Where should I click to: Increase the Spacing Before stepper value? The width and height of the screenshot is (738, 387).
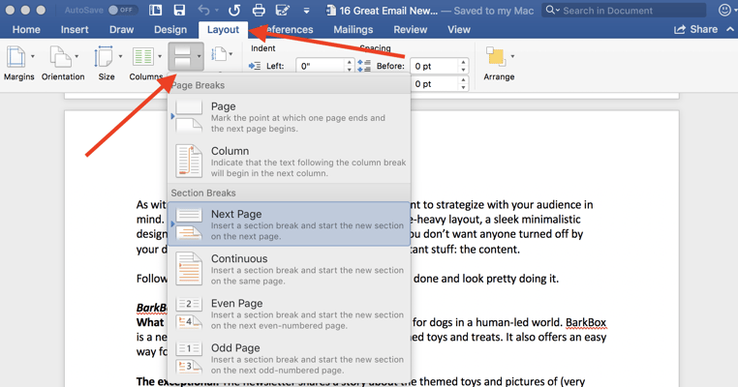coord(463,62)
